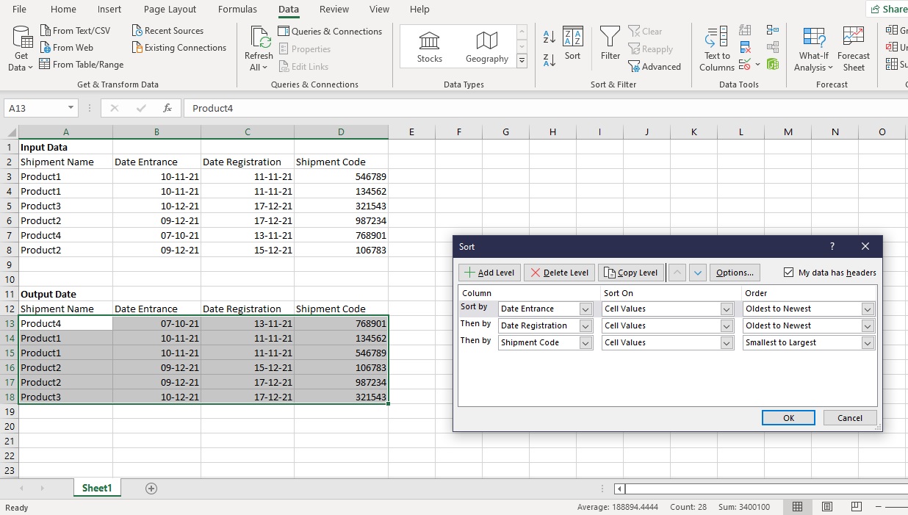
Task: Switch to the Page Layout tab
Action: 170,10
